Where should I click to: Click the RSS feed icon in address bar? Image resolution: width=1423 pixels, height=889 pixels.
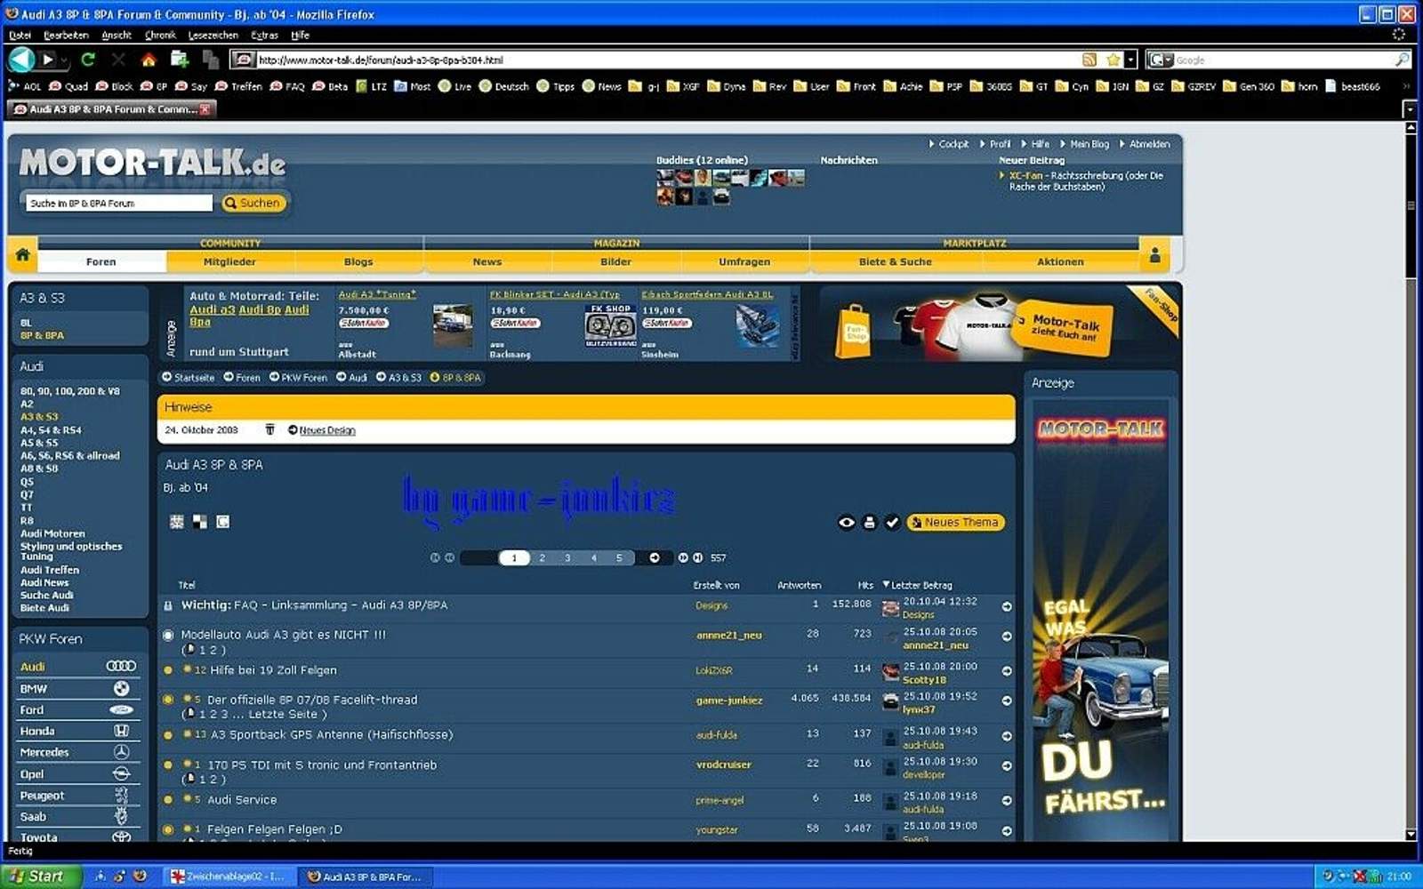(1089, 60)
